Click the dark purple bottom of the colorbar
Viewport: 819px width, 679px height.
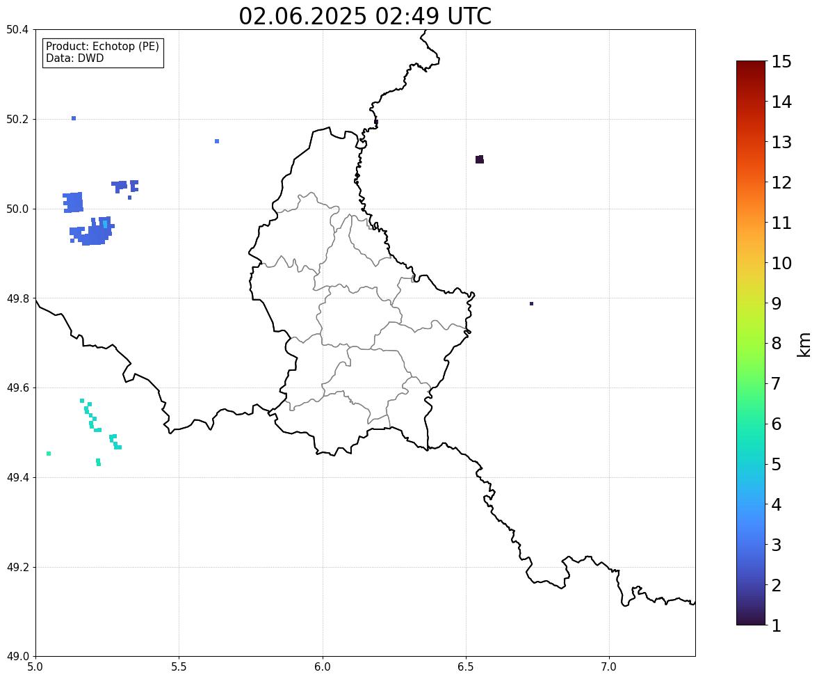pyautogui.click(x=751, y=618)
